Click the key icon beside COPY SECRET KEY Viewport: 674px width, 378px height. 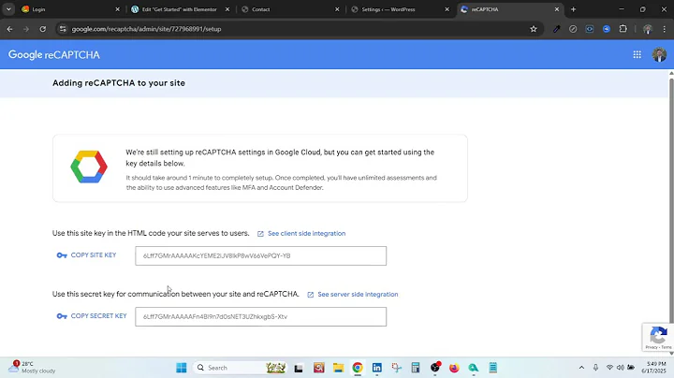[62, 316]
